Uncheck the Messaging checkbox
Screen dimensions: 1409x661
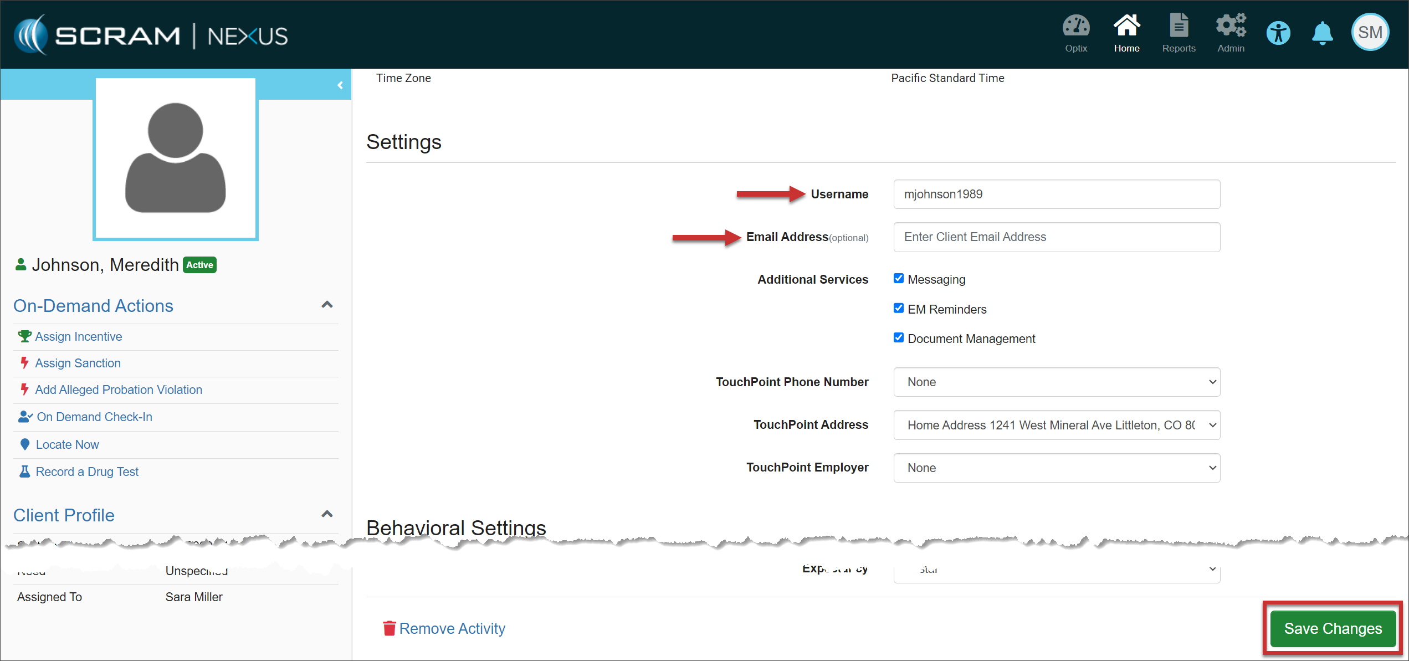[x=898, y=279]
